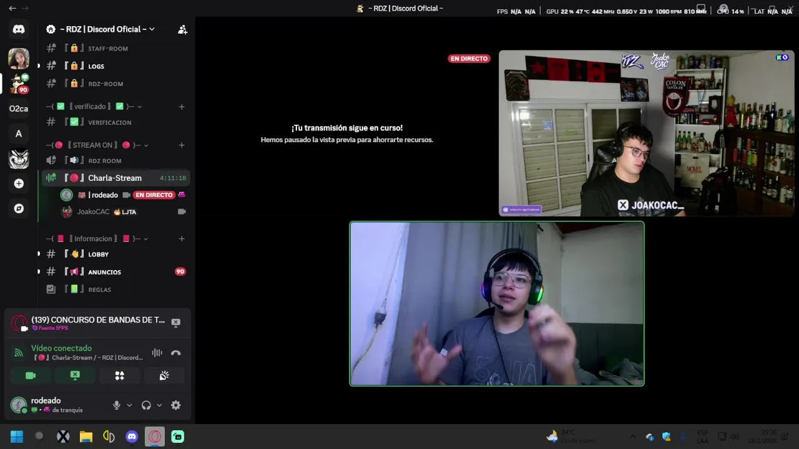Open the Windows Start menu

pos(17,437)
